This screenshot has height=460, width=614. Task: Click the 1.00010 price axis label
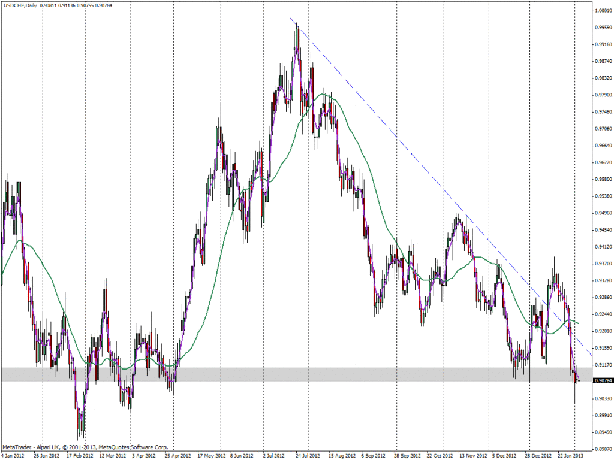pos(603,11)
